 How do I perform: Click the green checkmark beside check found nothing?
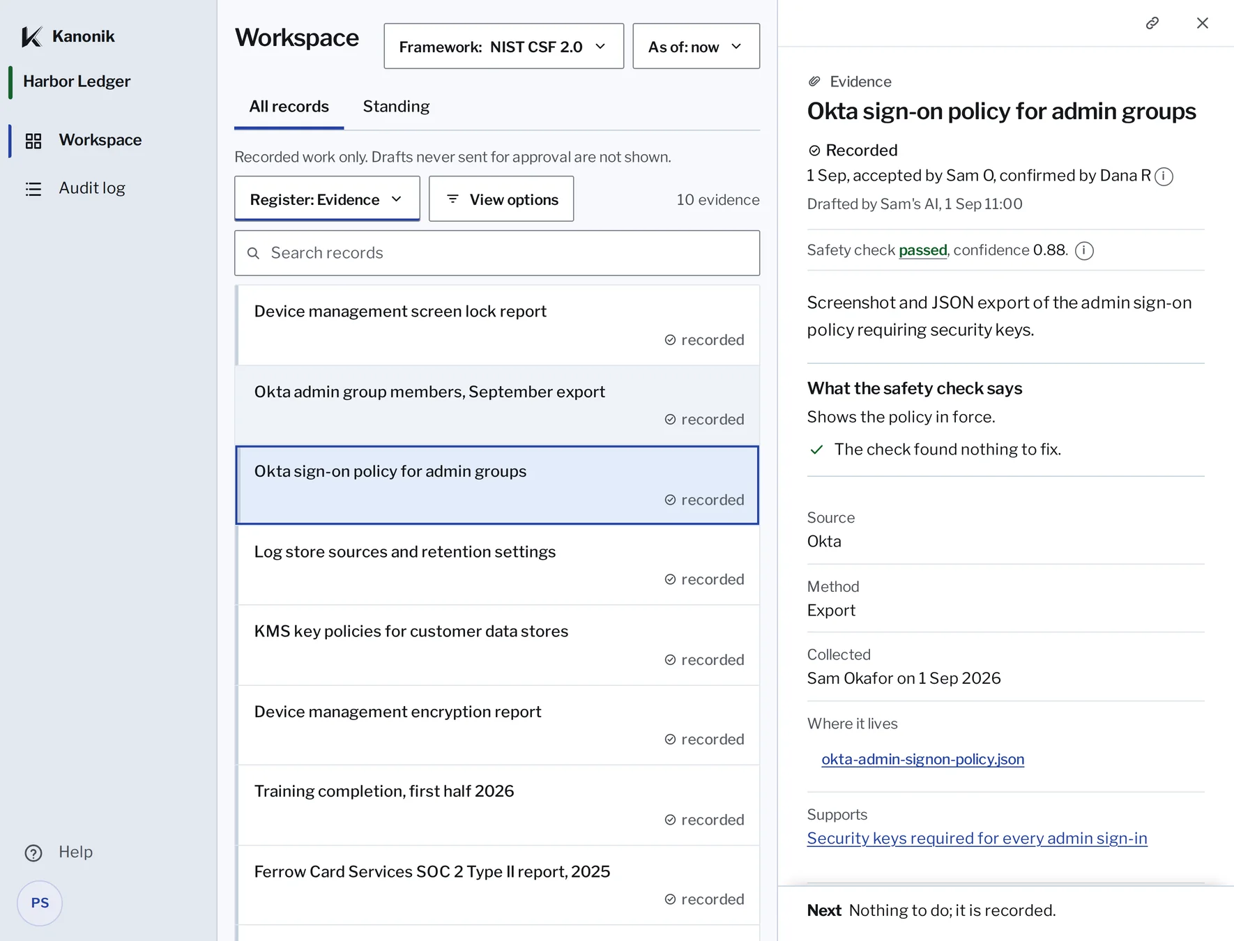point(816,450)
